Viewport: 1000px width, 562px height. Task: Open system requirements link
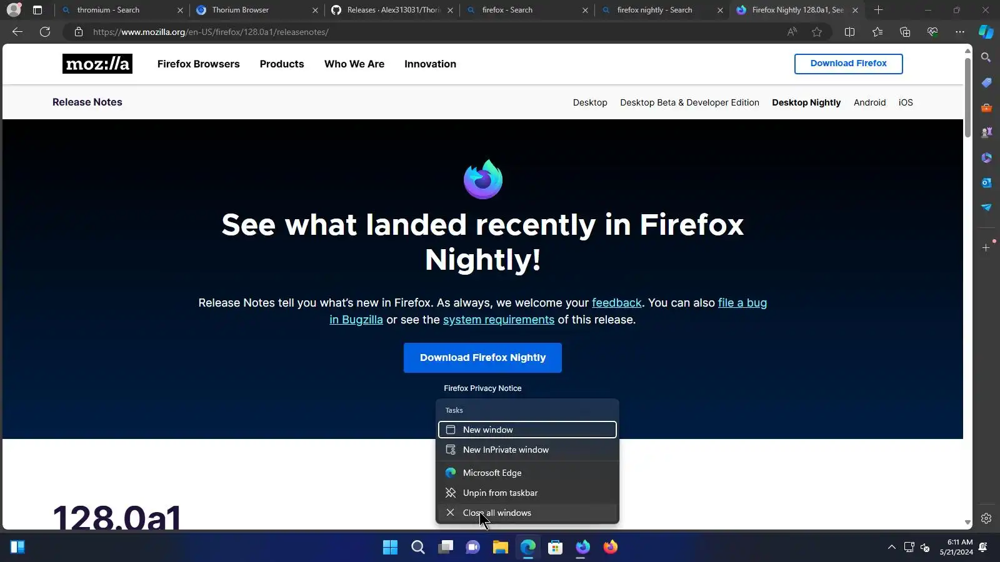click(498, 320)
